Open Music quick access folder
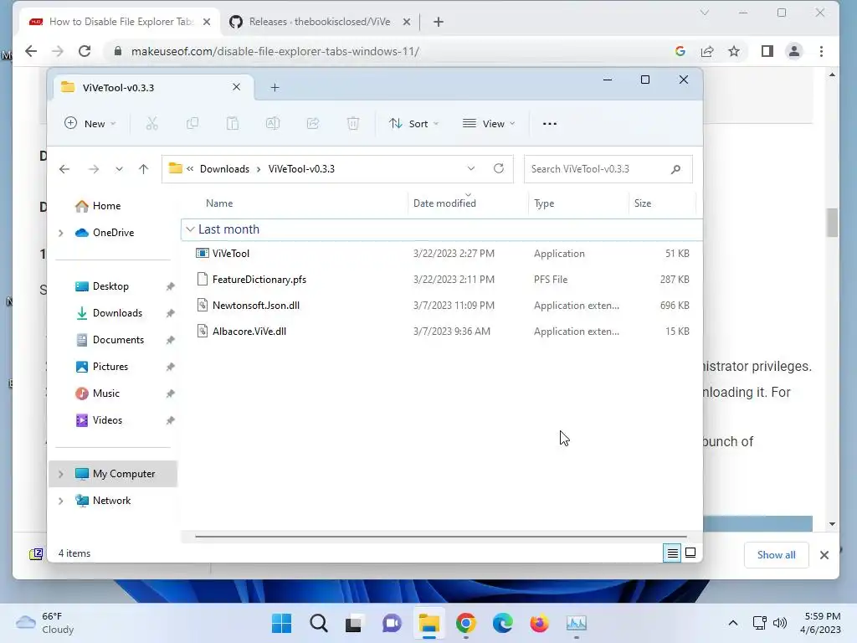 97,394
